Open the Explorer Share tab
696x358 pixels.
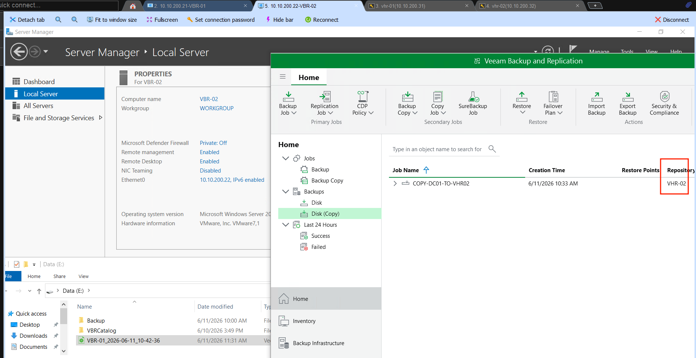point(59,276)
